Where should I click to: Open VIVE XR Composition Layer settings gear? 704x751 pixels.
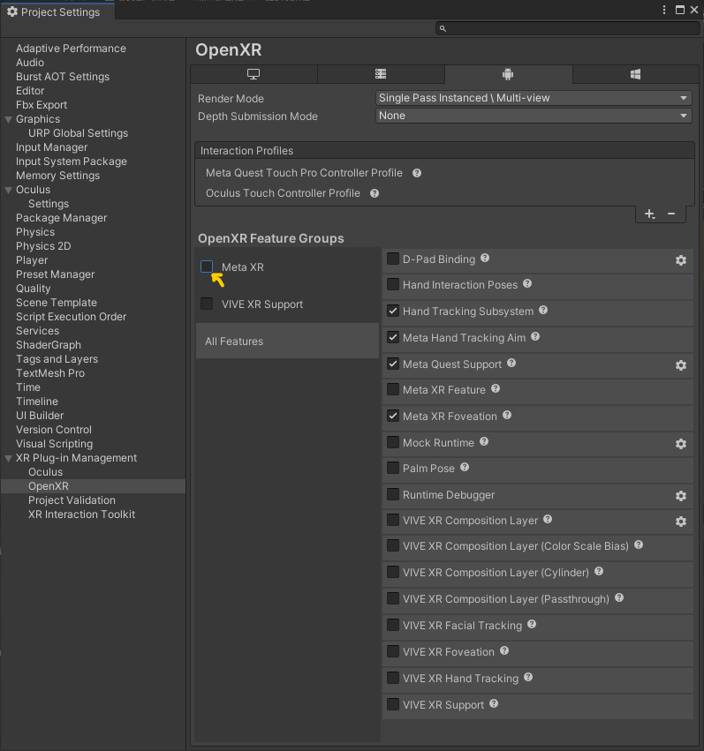[x=680, y=522]
